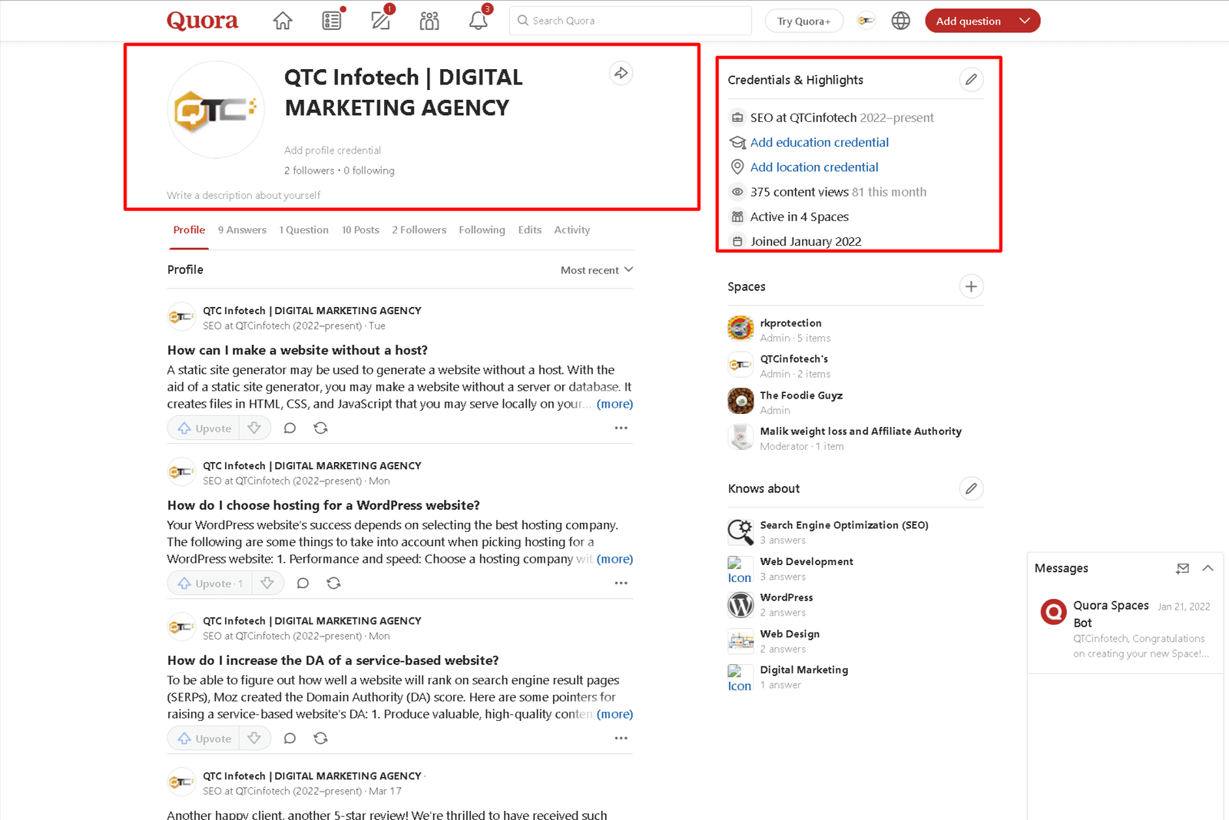
Task: Downvote the WordPress hosting answer
Action: point(267,583)
